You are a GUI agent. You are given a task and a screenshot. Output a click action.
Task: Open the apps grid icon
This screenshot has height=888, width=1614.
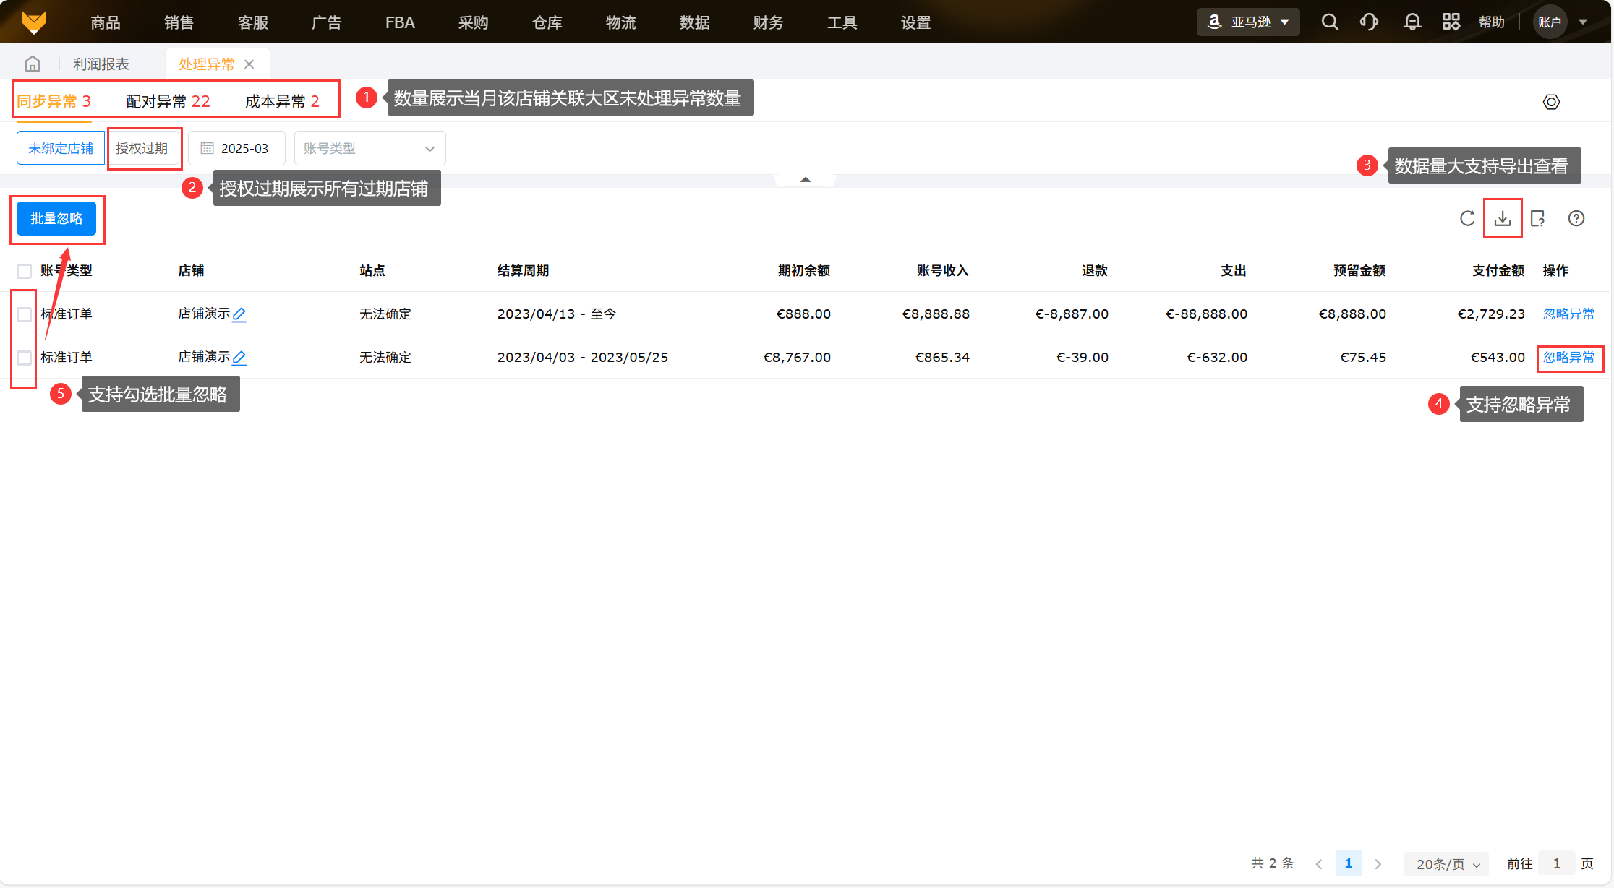pos(1451,22)
